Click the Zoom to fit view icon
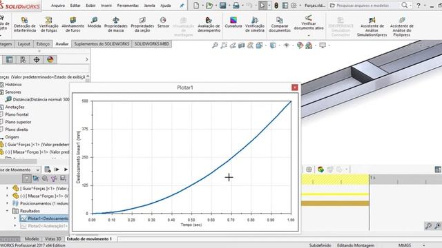This screenshot has width=442, height=248. (x=215, y=45)
